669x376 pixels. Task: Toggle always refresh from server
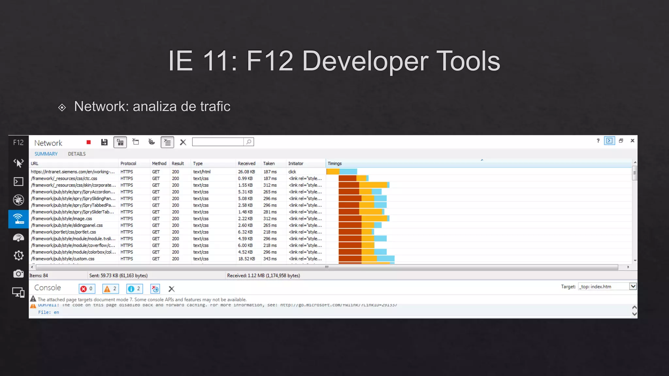click(x=120, y=142)
